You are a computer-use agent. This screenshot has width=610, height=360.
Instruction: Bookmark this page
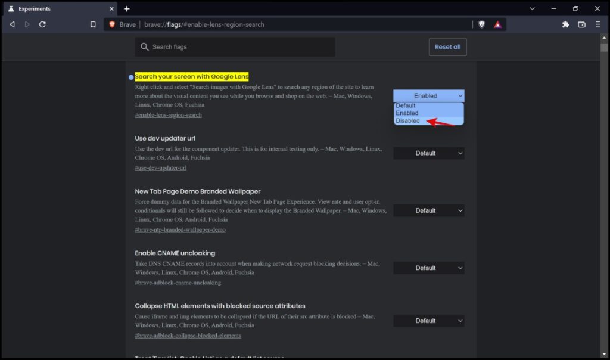93,24
